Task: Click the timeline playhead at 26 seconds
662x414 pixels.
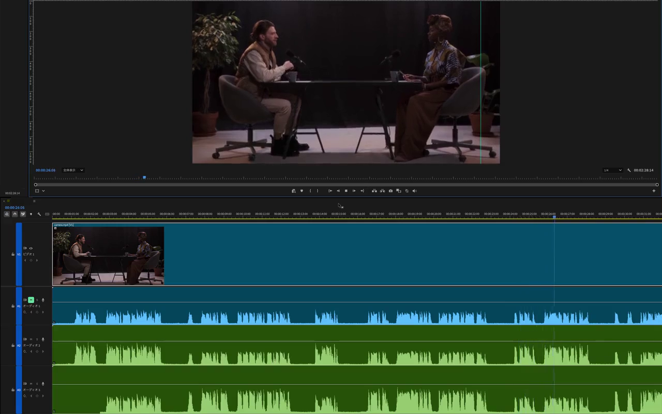Action: pyautogui.click(x=554, y=217)
